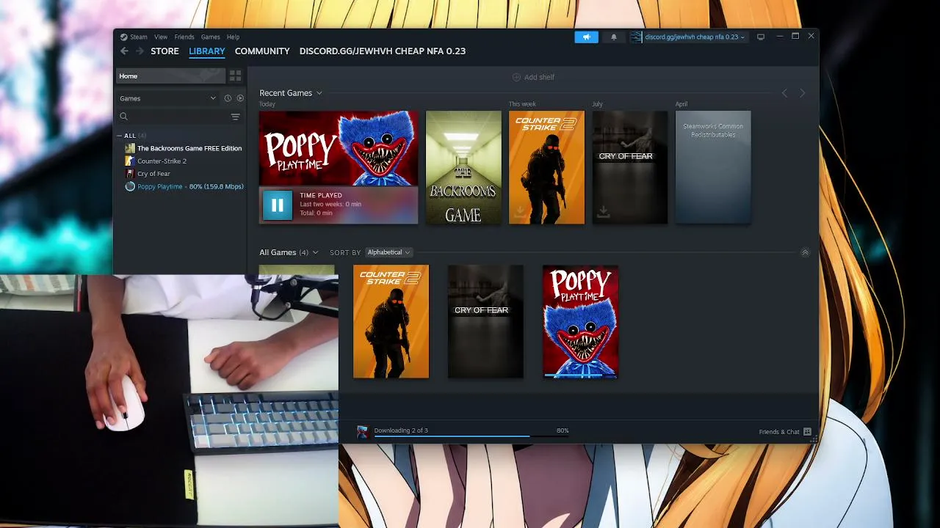Open notifications bell
940x528 pixels.
pyautogui.click(x=614, y=37)
